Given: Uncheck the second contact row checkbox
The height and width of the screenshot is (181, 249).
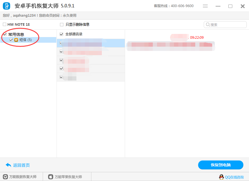Looking at the screenshot, I should click(x=61, y=51).
